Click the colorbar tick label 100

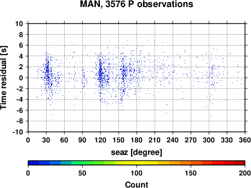(137, 173)
